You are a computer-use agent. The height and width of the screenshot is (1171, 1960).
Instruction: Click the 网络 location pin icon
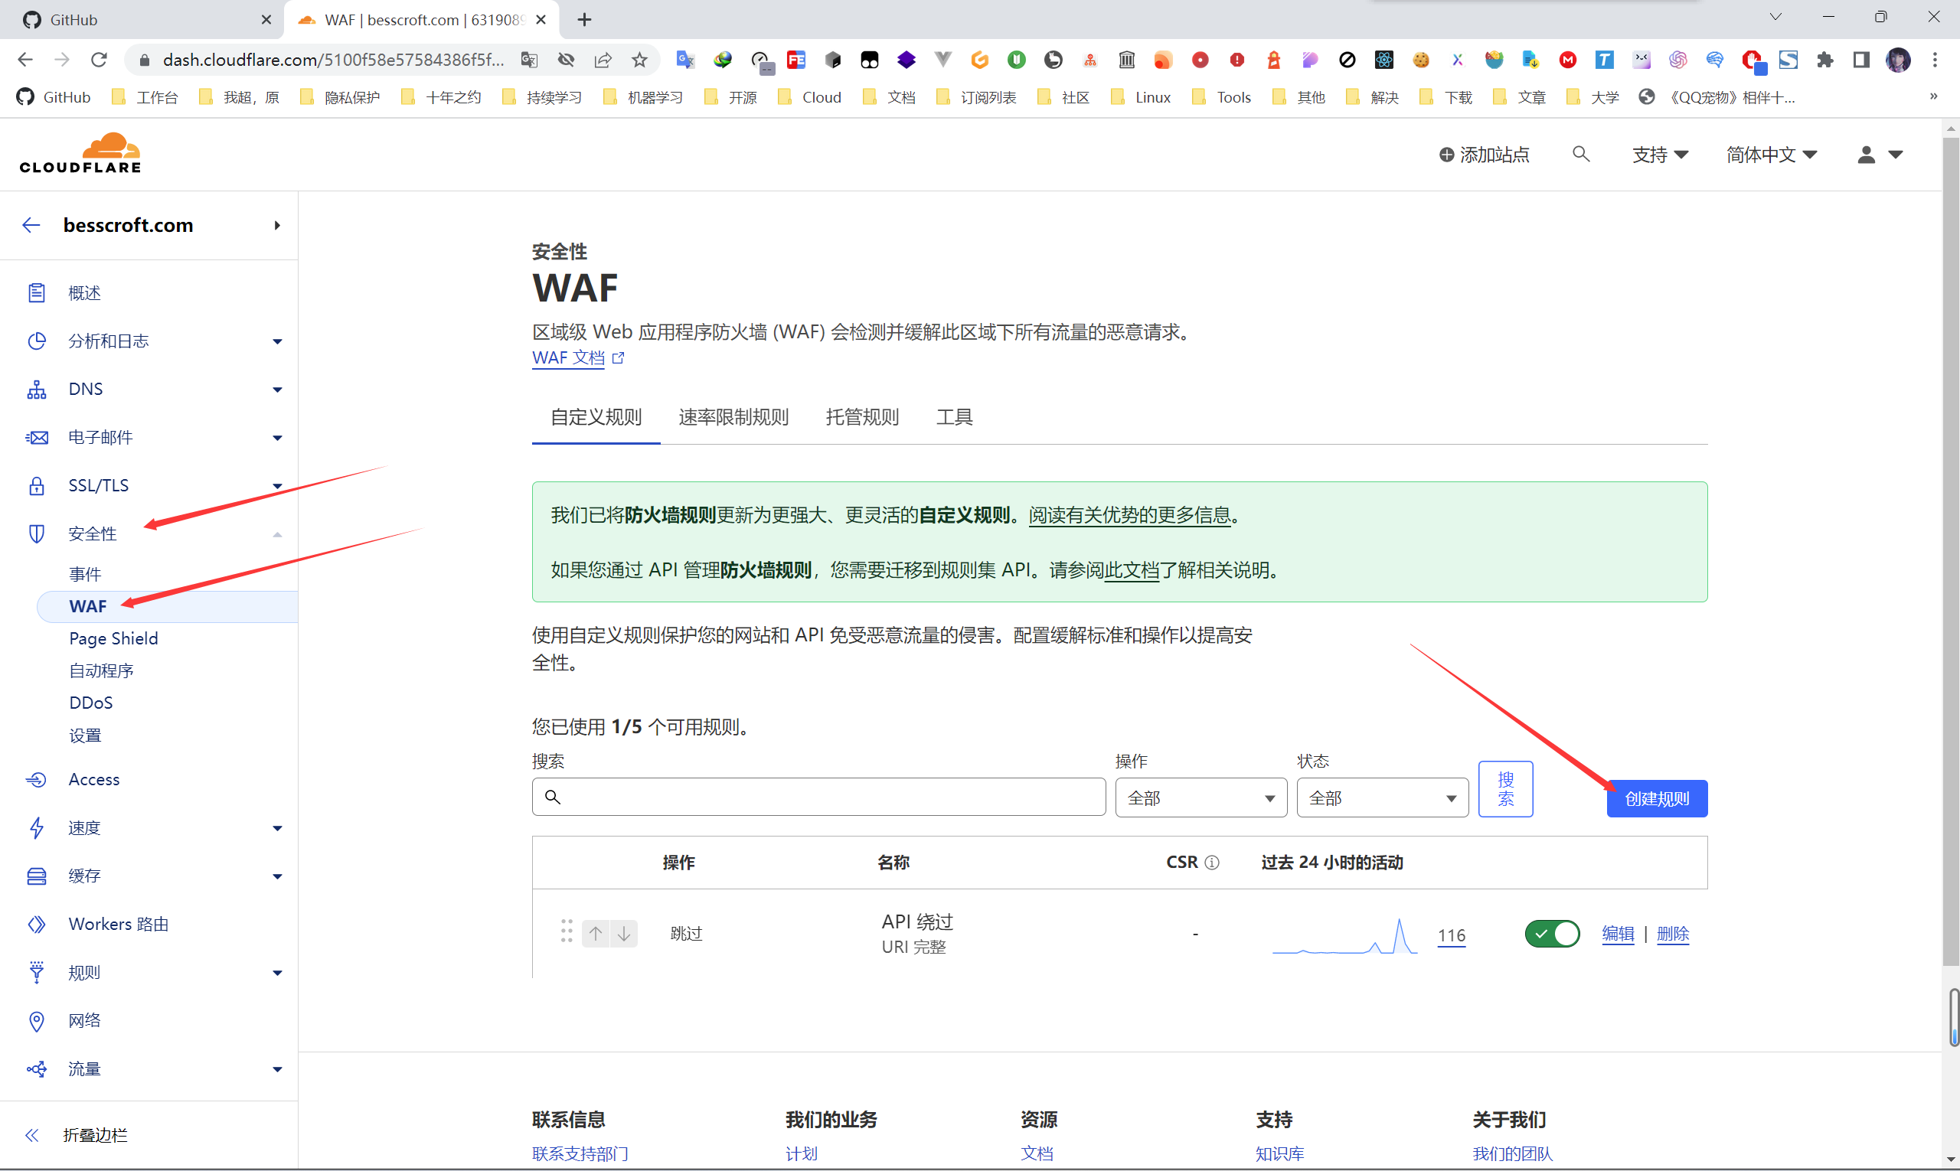(36, 1021)
